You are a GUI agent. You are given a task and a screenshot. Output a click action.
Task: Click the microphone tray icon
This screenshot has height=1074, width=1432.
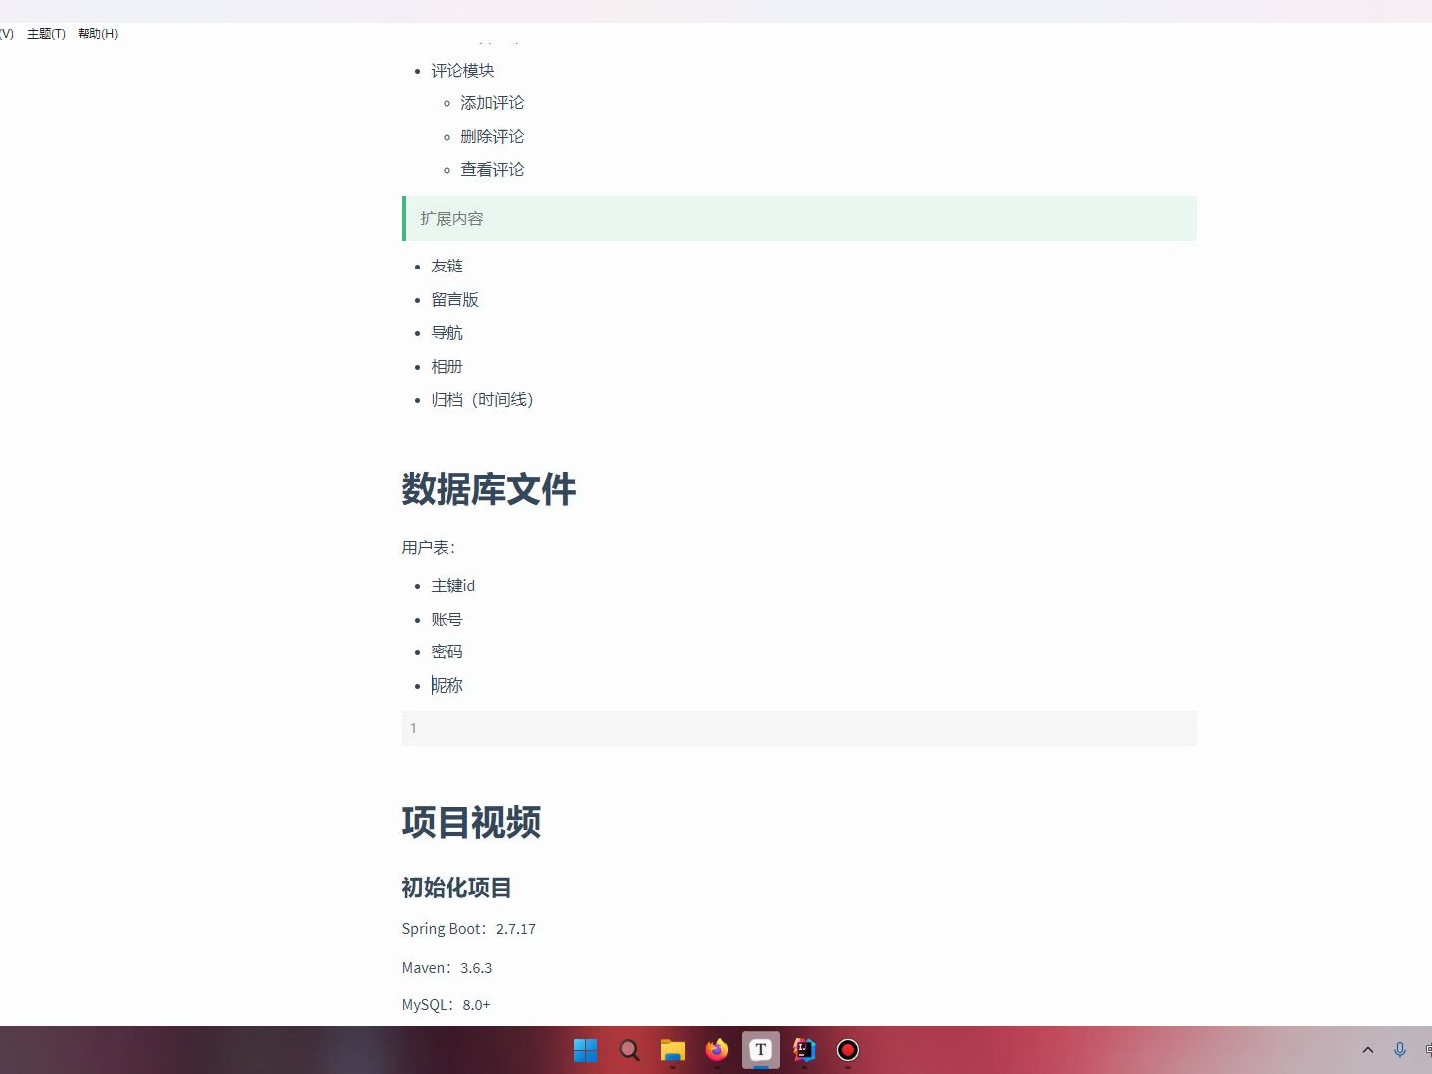1400,1050
